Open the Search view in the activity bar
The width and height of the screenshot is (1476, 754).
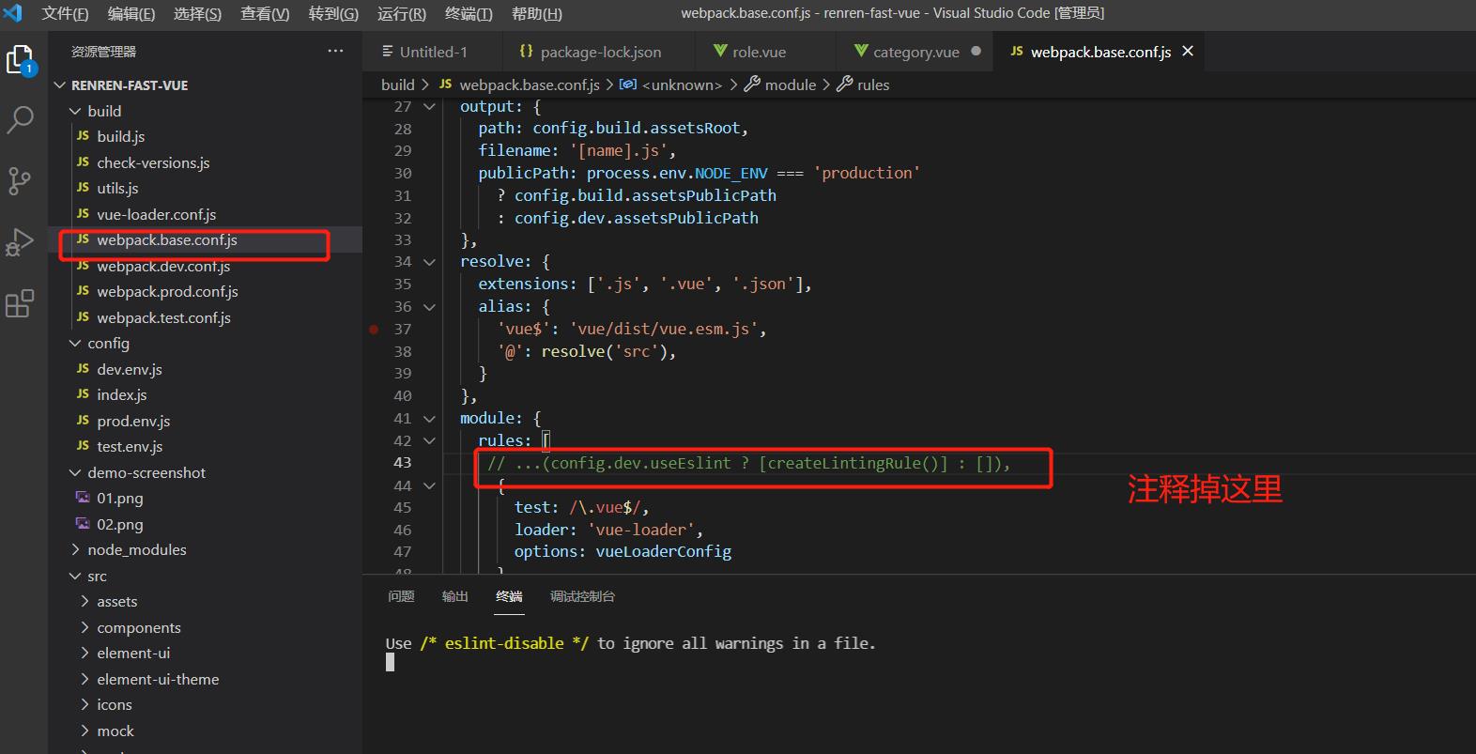click(x=21, y=119)
